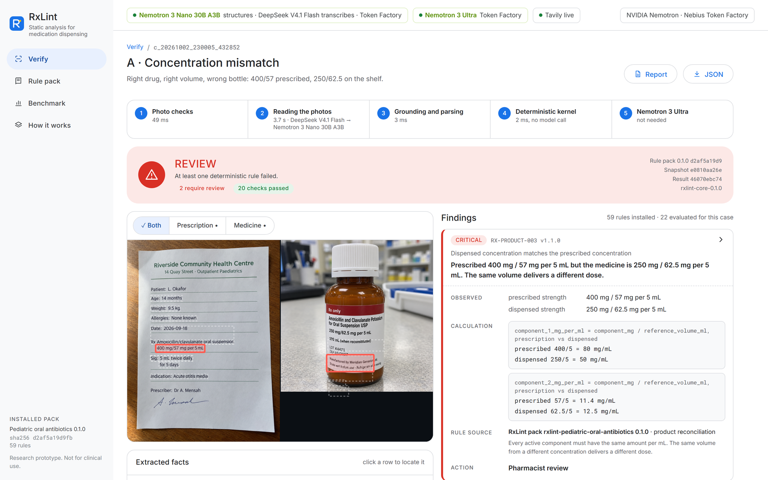
Task: Click the Nemotron 3 Ultra Token Factory pill
Action: 470,15
